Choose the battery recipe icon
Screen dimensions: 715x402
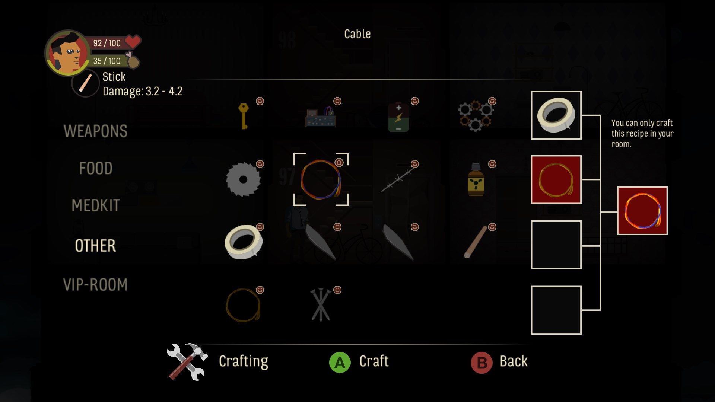click(x=398, y=117)
